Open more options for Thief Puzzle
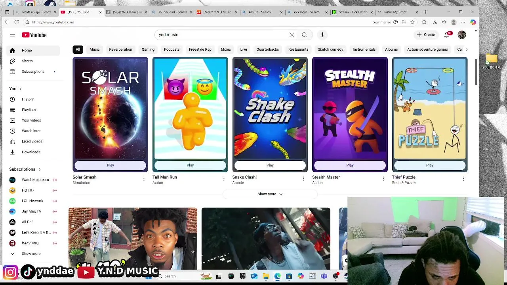Image resolution: width=507 pixels, height=285 pixels. pyautogui.click(x=463, y=179)
